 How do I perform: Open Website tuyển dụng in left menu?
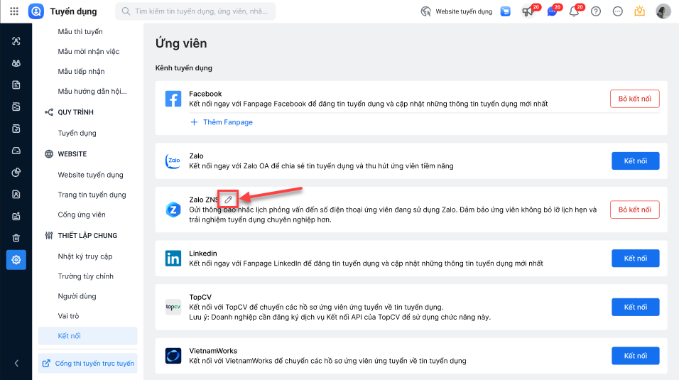(90, 175)
